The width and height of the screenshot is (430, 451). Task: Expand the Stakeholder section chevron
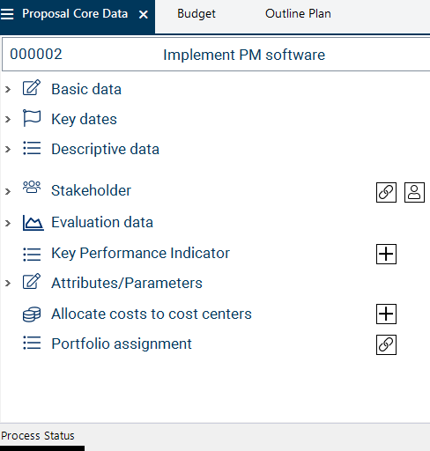8,191
